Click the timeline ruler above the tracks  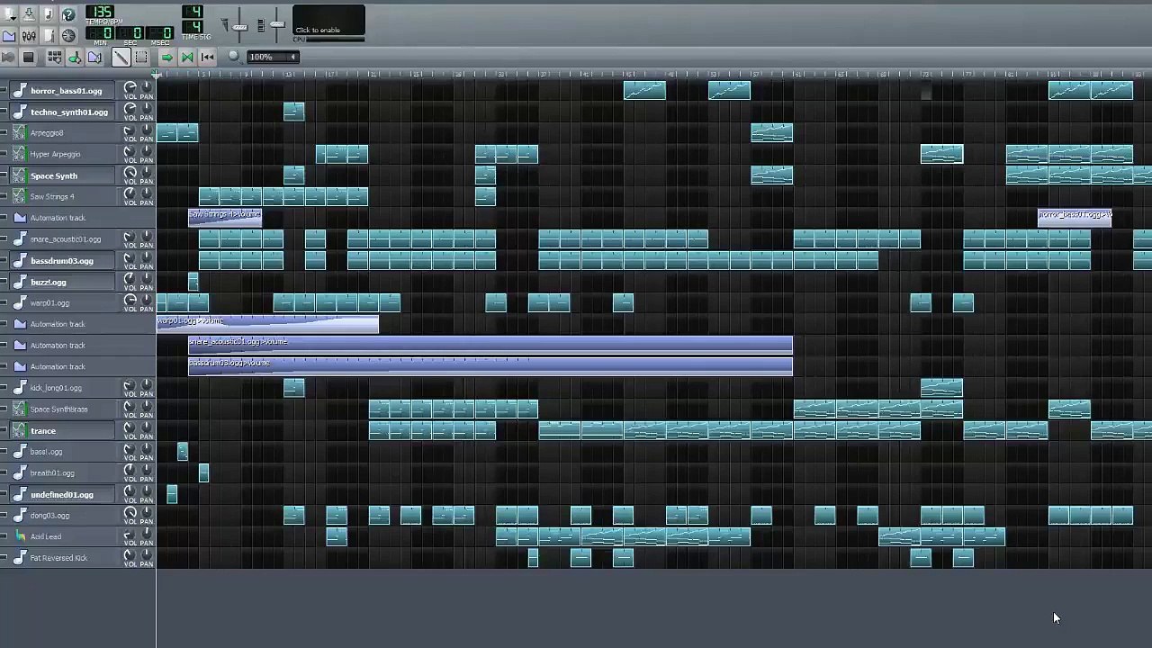coord(654,75)
